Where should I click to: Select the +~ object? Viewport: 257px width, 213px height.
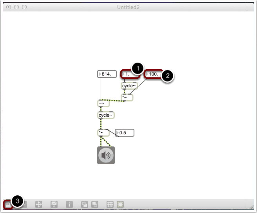pos(103,103)
